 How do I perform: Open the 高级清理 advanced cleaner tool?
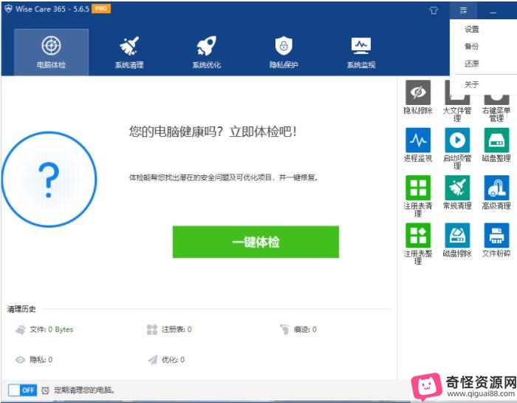pos(496,188)
